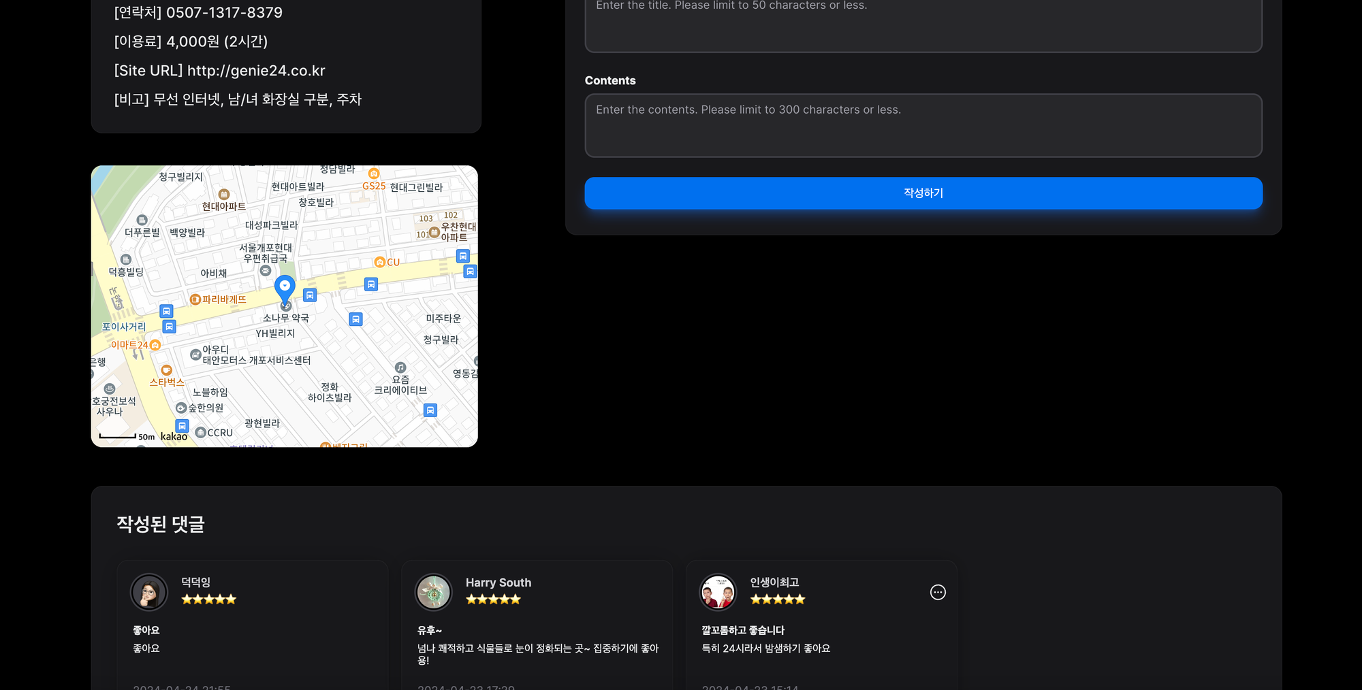The image size is (1362, 690).
Task: Click the star rating on 인생이최고's comment
Action: (x=778, y=599)
